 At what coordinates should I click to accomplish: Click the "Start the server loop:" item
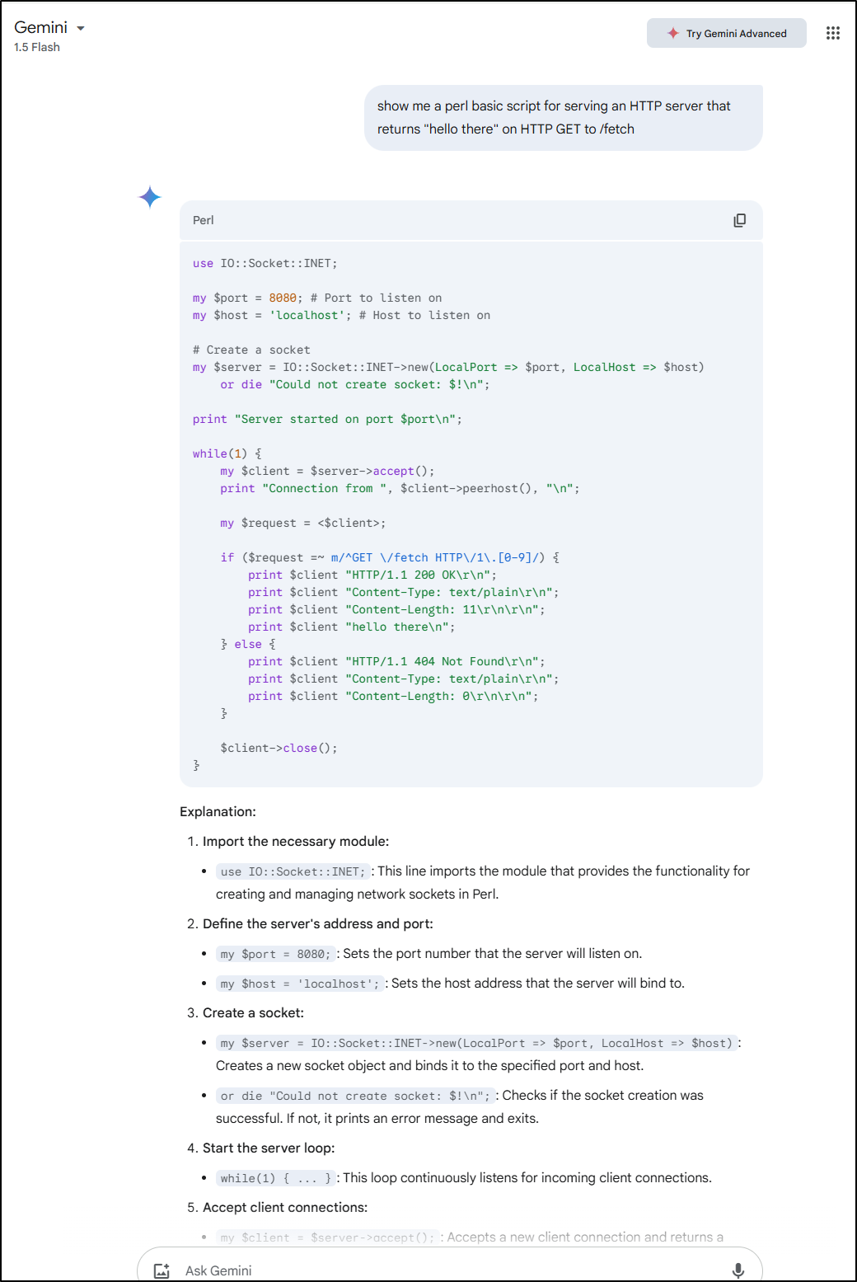269,1148
